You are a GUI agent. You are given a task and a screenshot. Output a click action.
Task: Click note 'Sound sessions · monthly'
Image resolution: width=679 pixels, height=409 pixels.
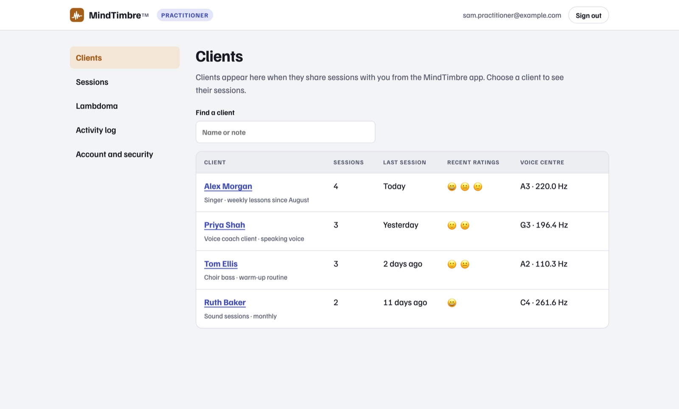(x=240, y=316)
